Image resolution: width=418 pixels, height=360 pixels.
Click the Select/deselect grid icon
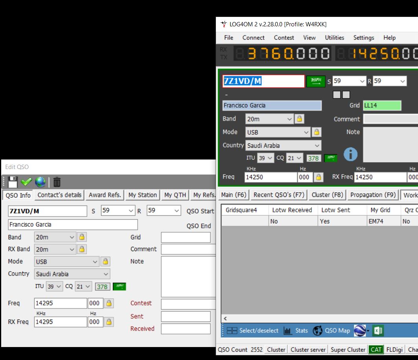click(x=232, y=331)
